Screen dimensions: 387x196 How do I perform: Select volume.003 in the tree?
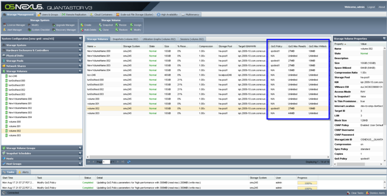(15, 136)
